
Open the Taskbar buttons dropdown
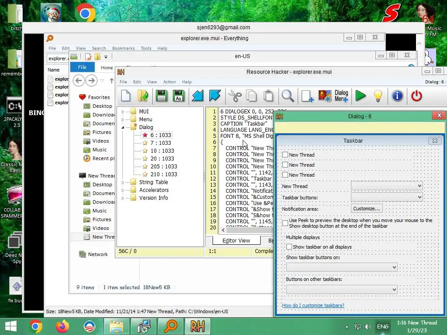[387, 197]
